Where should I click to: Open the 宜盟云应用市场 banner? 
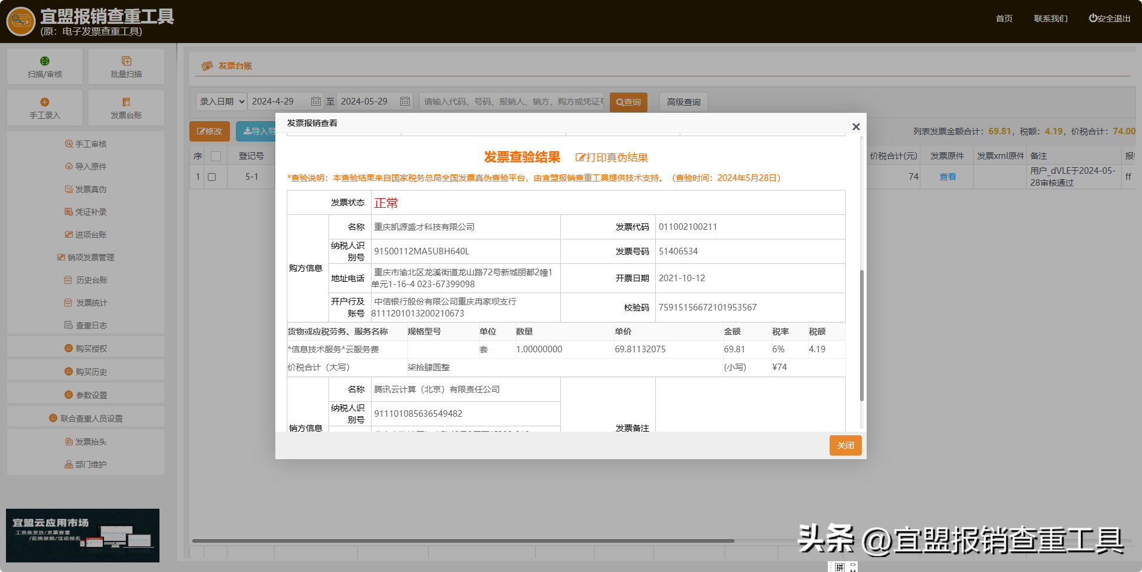[82, 536]
